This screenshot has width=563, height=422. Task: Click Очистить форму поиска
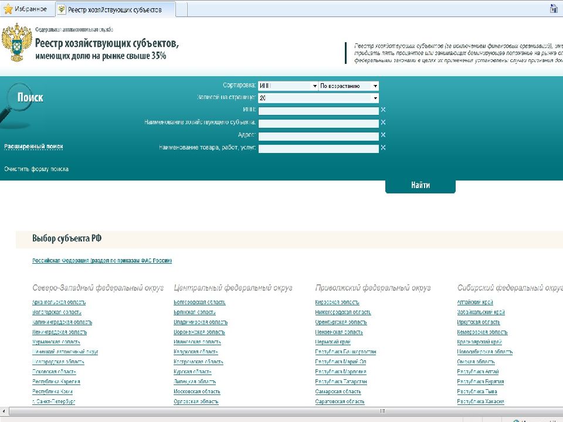point(36,169)
